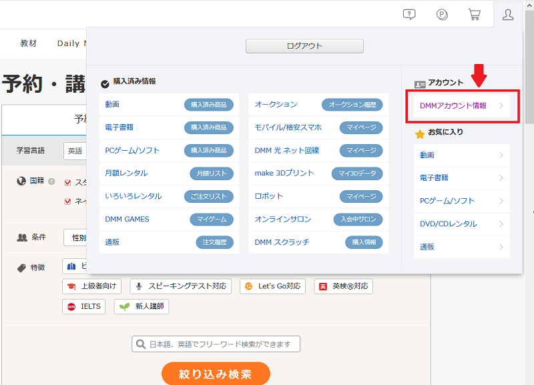
Task: Click 購入済み商品 badge for PCゲーム/ソフト
Action: [x=209, y=150]
